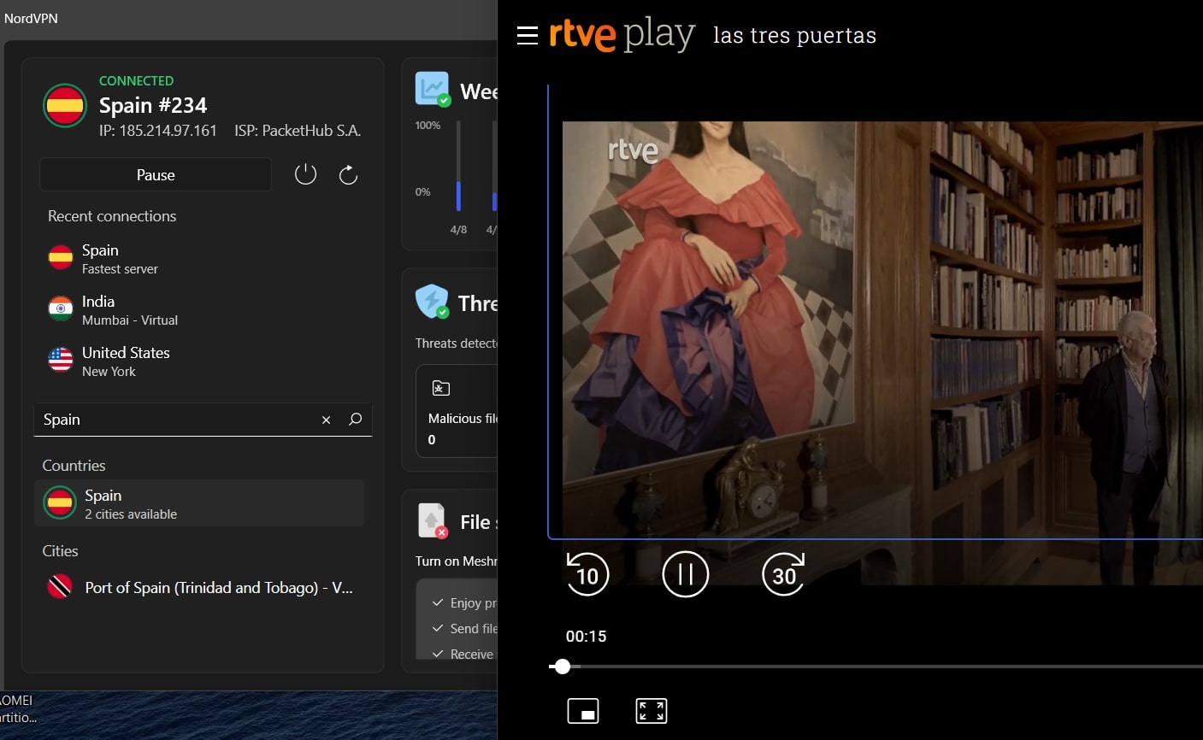This screenshot has width=1203, height=740.
Task: Reconnect VPN with the circular refresh icon
Action: pyautogui.click(x=348, y=173)
